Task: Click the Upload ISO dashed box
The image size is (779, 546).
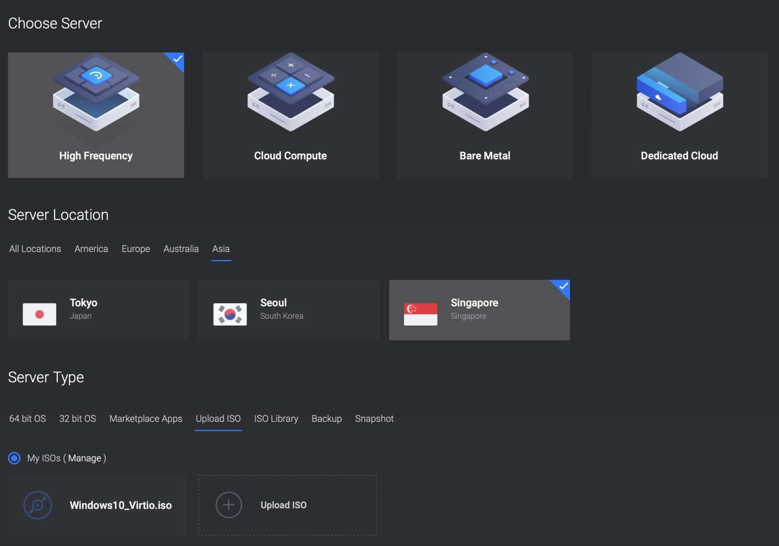Action: [287, 505]
